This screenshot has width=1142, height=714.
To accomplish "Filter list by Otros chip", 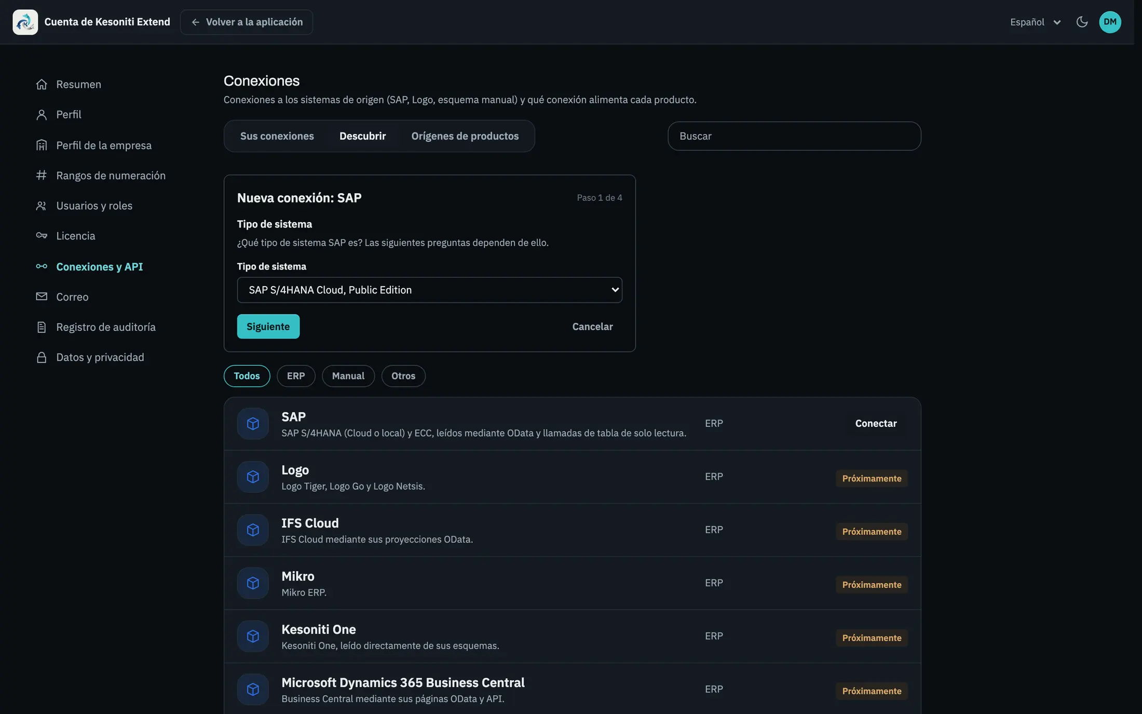I will 403,376.
